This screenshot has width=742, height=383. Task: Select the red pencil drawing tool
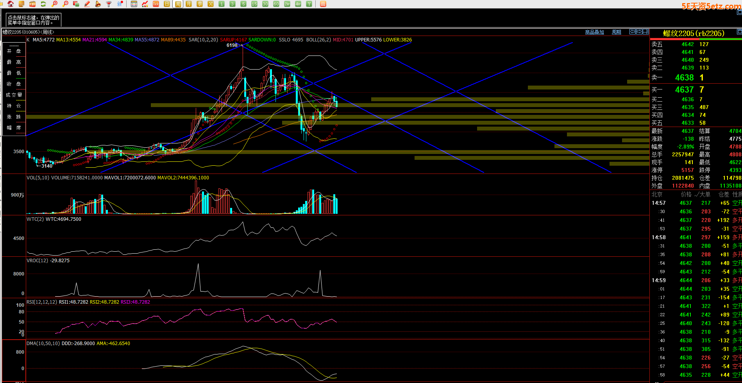(87, 4)
